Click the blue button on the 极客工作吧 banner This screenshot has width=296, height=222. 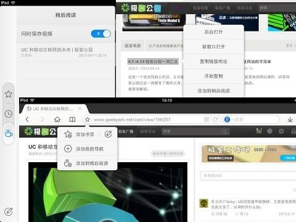pos(288,158)
